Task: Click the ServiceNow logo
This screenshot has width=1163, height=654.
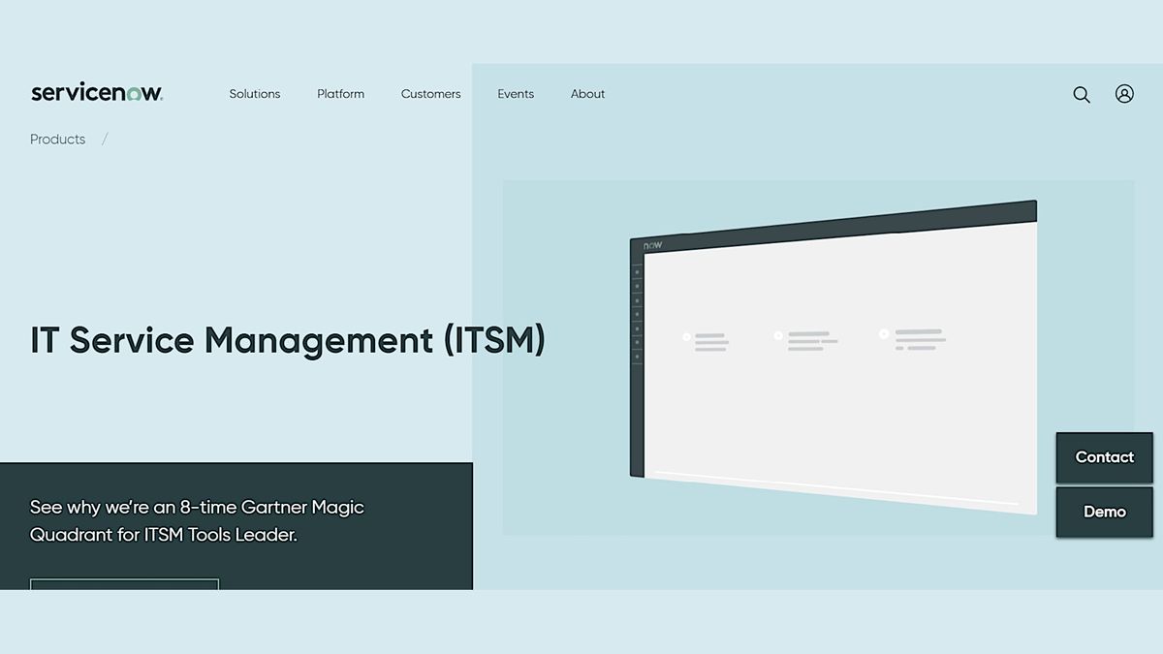Action: pos(97,93)
